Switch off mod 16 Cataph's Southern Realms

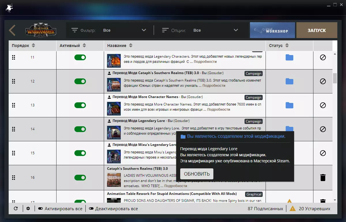(x=80, y=178)
